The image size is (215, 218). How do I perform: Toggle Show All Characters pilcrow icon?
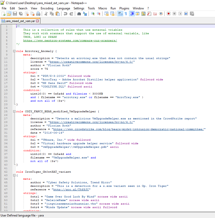[126, 14]
